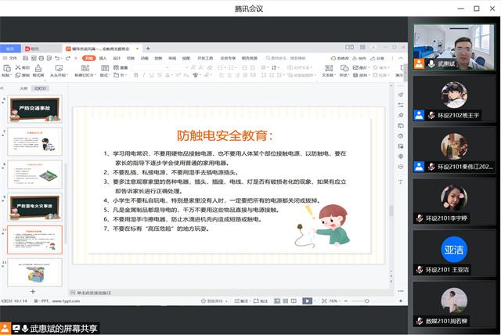This screenshot has height=335, width=501.
Task: Click the zoom slider handle
Action: point(367,301)
